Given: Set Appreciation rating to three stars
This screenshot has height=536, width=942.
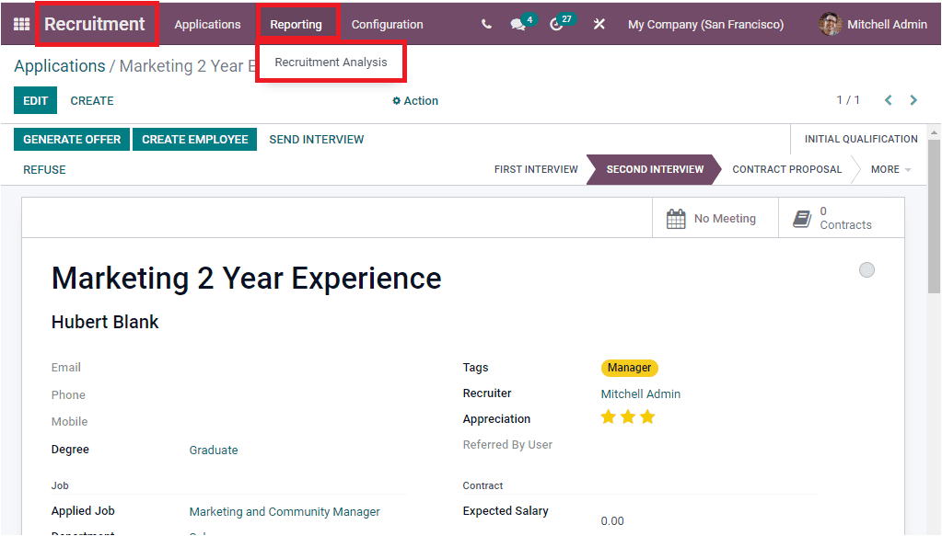Looking at the screenshot, I should (647, 416).
